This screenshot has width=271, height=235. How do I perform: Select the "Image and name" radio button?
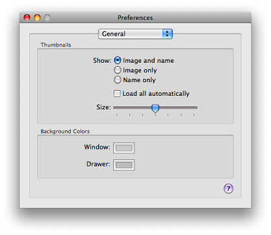tap(118, 60)
